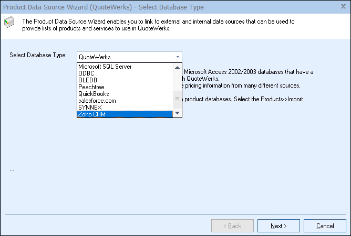
Task: Collapse the Select Database Type dropdown arrow
Action: (x=178, y=57)
